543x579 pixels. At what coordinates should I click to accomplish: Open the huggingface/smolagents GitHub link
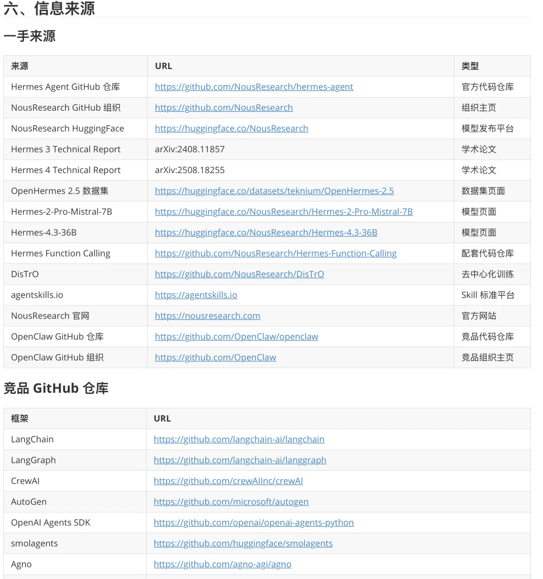[x=243, y=543]
